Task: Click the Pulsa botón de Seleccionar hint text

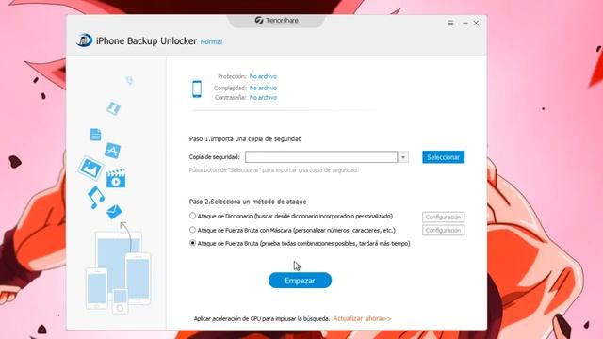Action: (273, 170)
